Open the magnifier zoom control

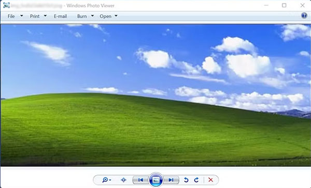click(106, 180)
